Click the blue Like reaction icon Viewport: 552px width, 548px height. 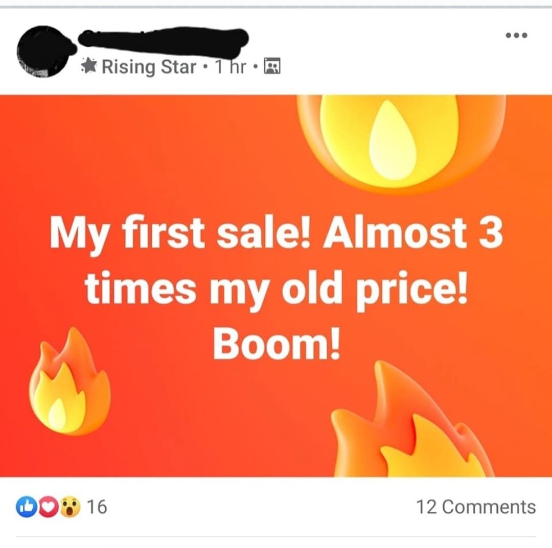(27, 507)
